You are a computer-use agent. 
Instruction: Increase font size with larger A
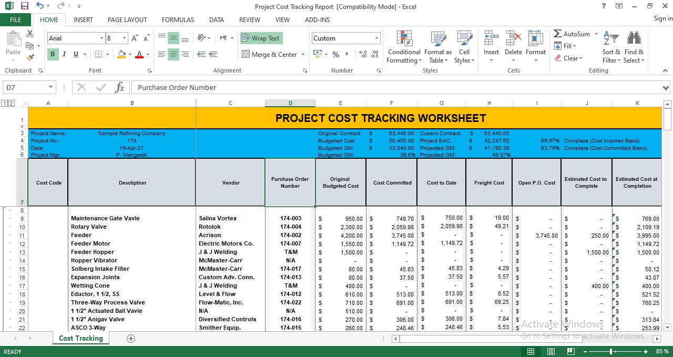coord(135,38)
